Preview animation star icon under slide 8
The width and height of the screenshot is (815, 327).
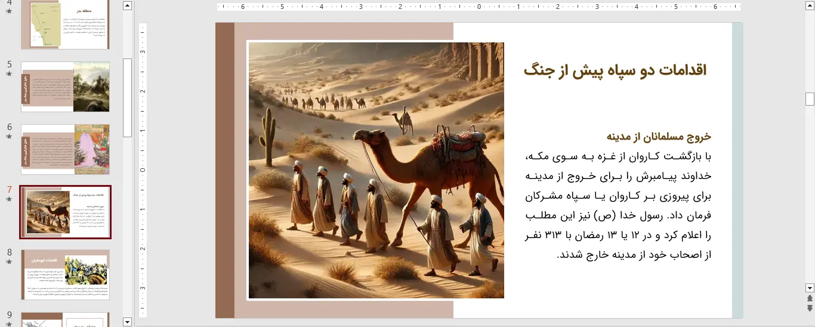coord(9,262)
